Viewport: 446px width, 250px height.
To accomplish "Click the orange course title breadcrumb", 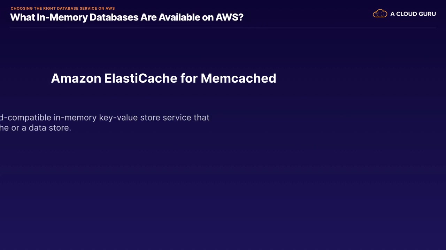I will click(62, 8).
